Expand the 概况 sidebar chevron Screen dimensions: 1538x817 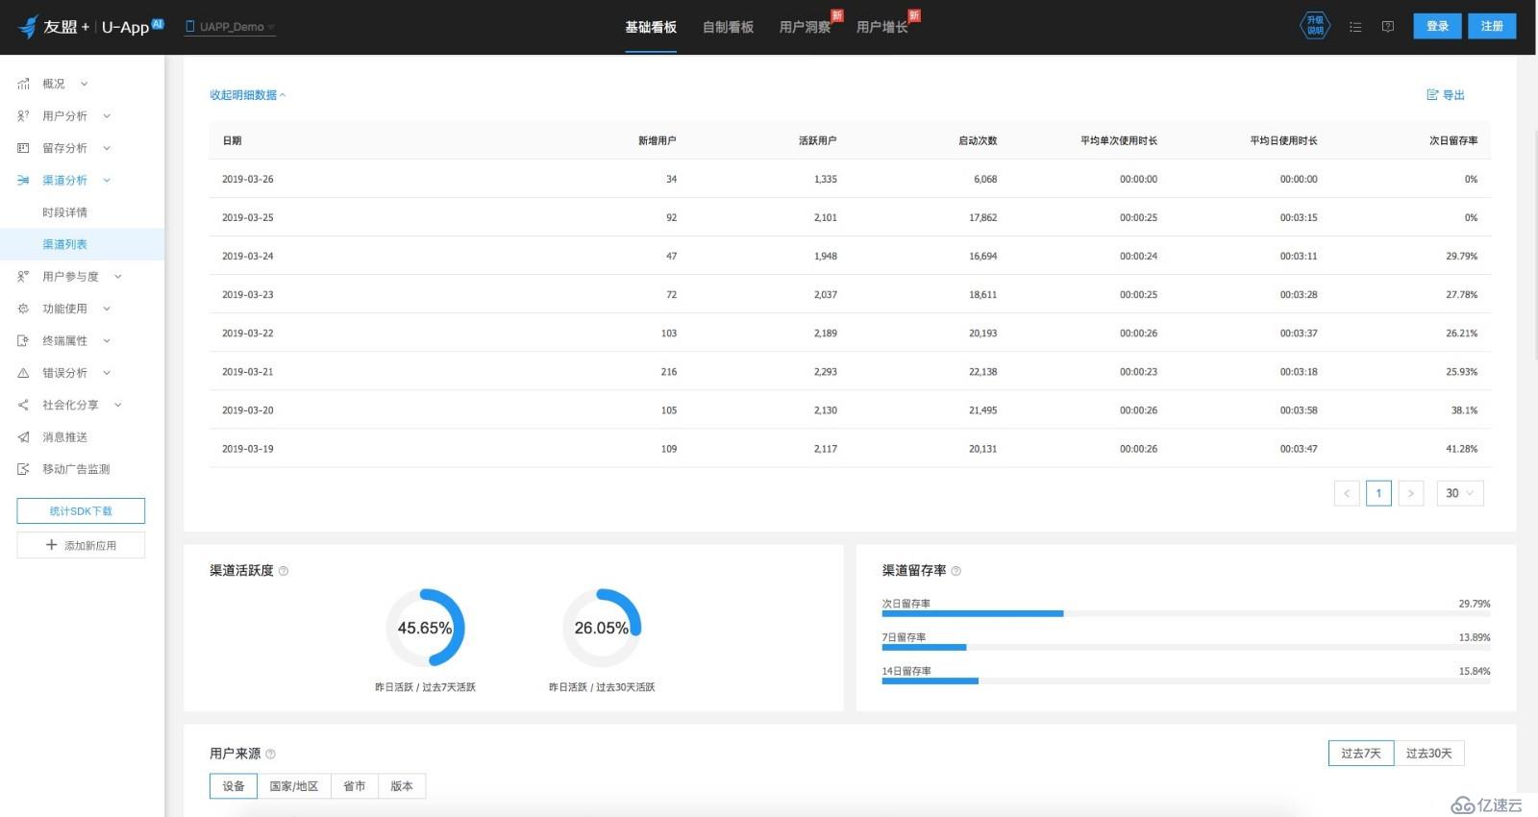pyautogui.click(x=84, y=84)
